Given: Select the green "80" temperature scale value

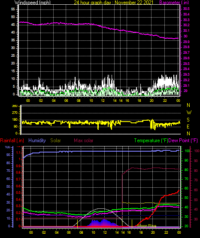Looking at the screenshot, I should 186,170.
